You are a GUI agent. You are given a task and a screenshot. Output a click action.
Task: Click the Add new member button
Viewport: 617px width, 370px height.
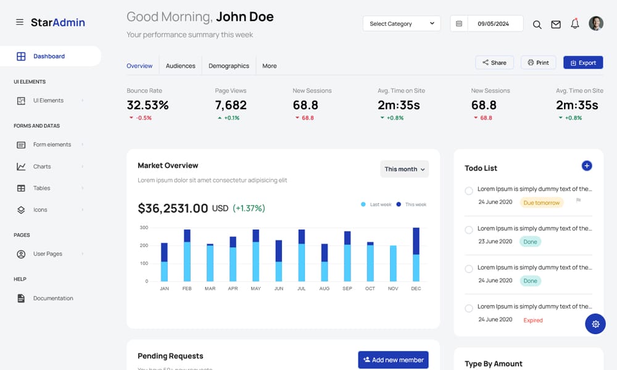(x=393, y=360)
